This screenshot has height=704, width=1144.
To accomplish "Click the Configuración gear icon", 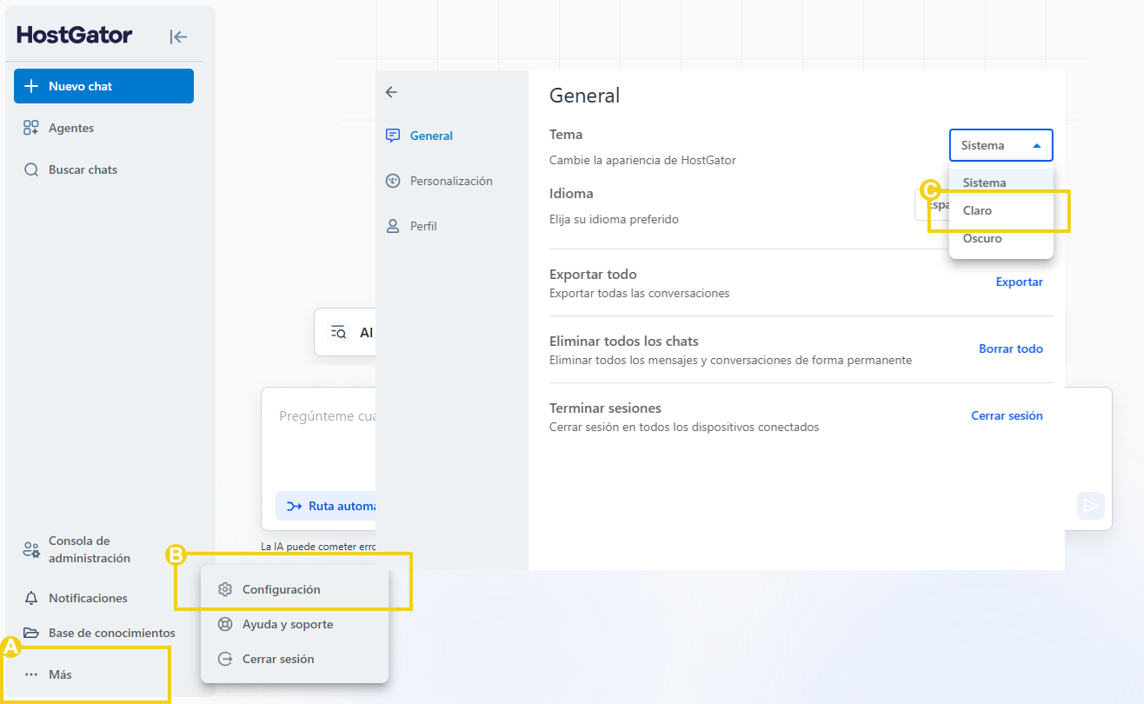I will [x=225, y=589].
